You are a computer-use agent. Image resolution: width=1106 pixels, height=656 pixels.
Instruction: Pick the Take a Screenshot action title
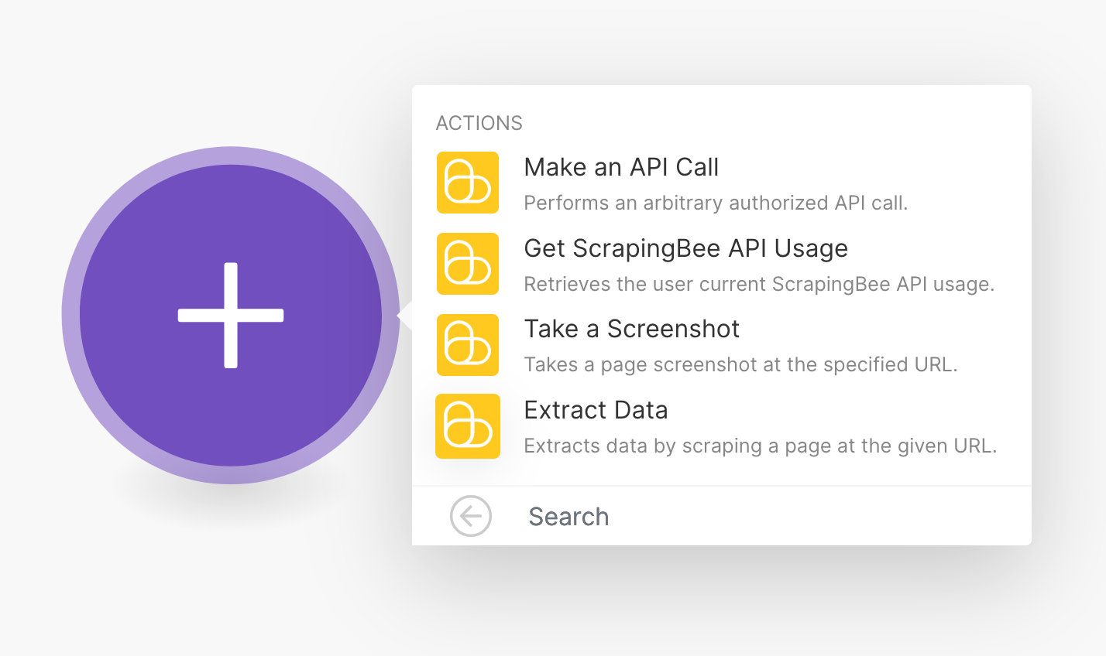click(x=631, y=329)
